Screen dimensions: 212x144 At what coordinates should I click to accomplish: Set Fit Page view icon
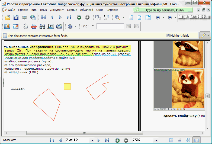[139, 17]
